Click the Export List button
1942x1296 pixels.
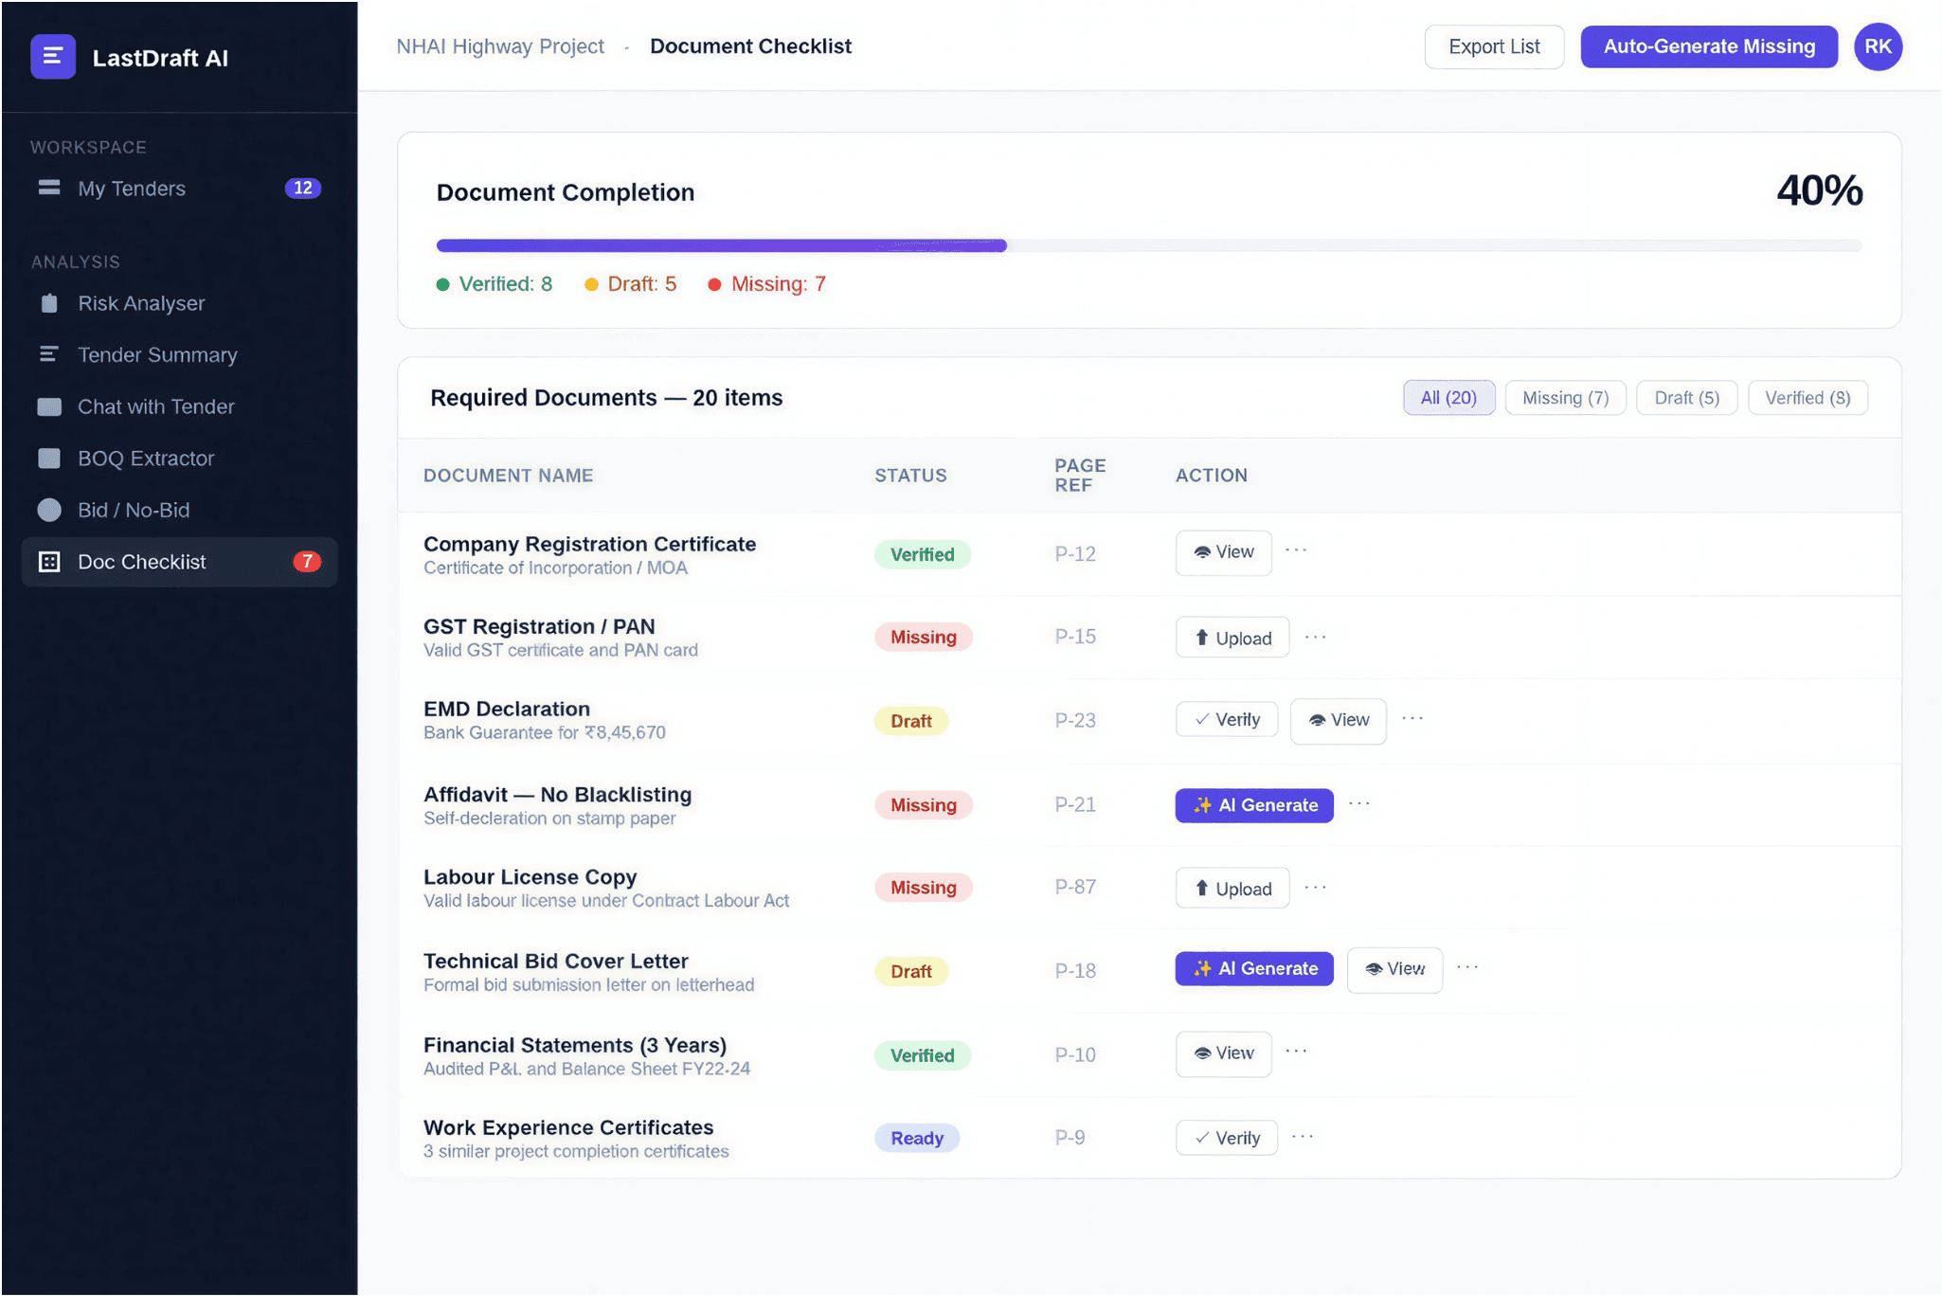[x=1495, y=46]
